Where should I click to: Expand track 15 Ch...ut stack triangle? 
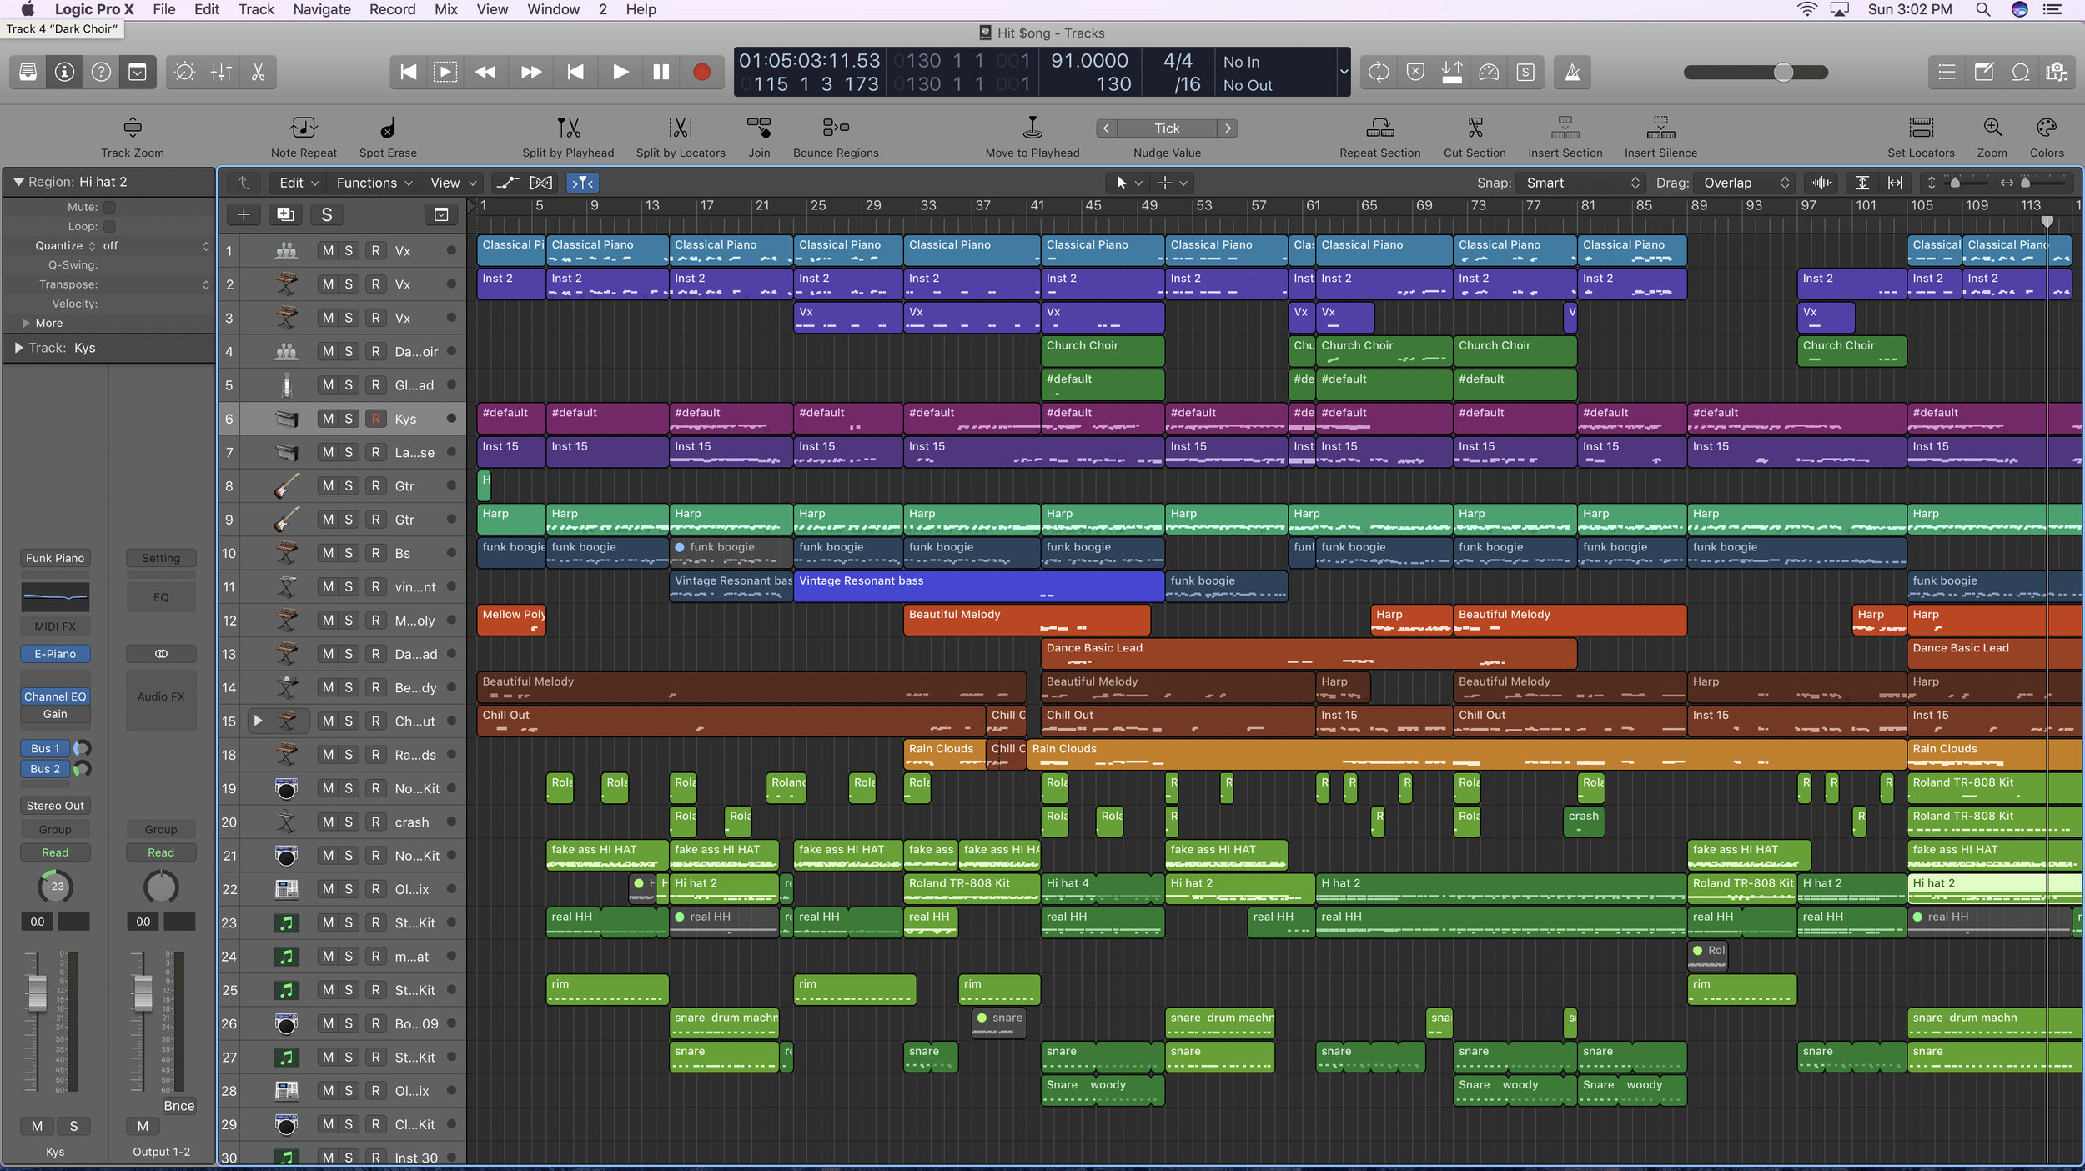[x=258, y=721]
